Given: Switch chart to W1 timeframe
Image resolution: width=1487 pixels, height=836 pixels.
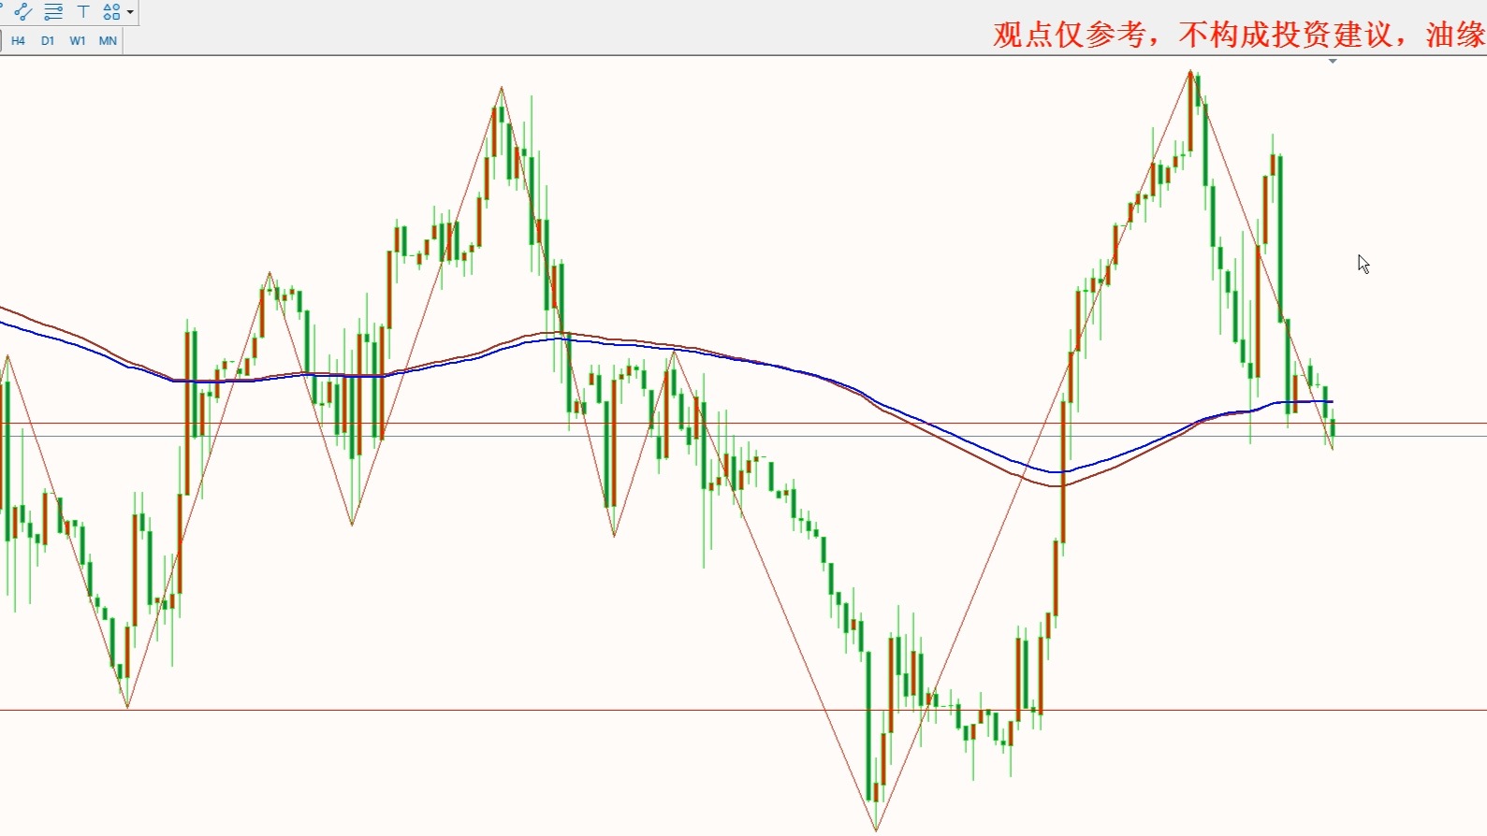Looking at the screenshot, I should pos(78,41).
